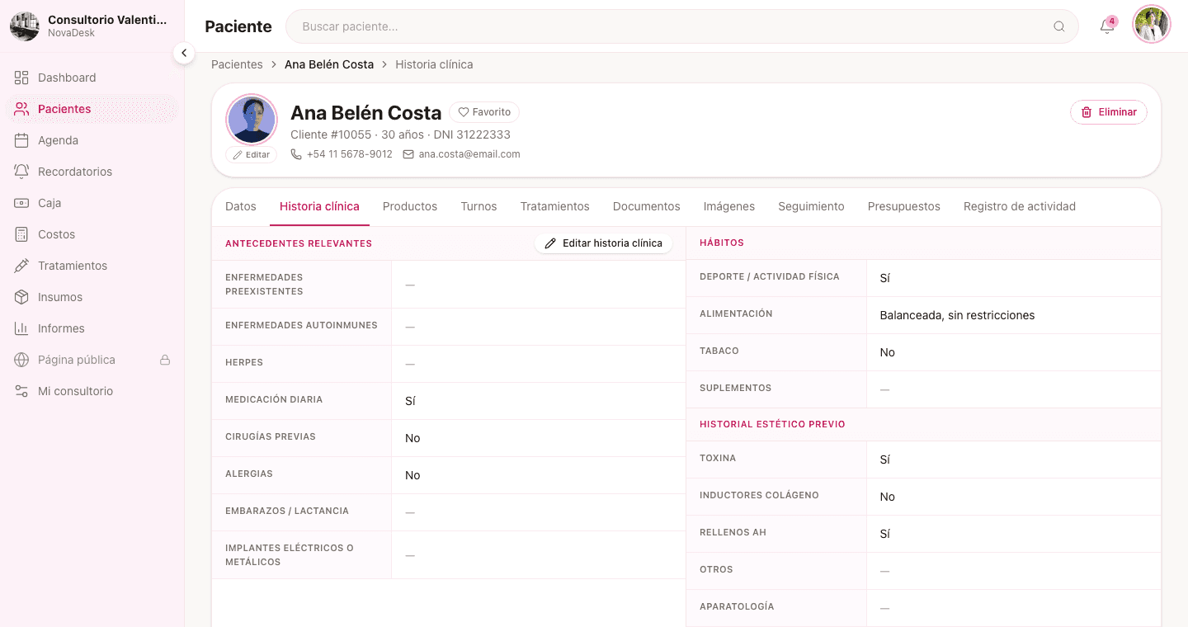1188x627 pixels.
Task: Toggle the Favorito heart button
Action: [x=484, y=112]
